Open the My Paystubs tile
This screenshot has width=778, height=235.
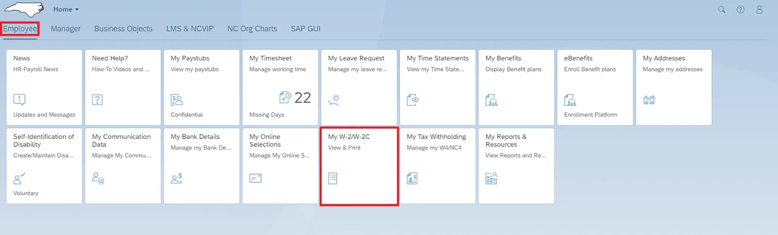coord(201,87)
